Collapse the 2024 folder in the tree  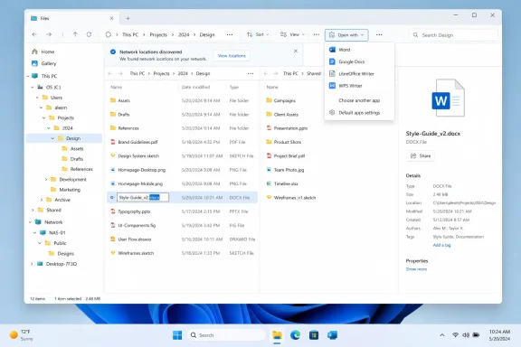(x=49, y=128)
